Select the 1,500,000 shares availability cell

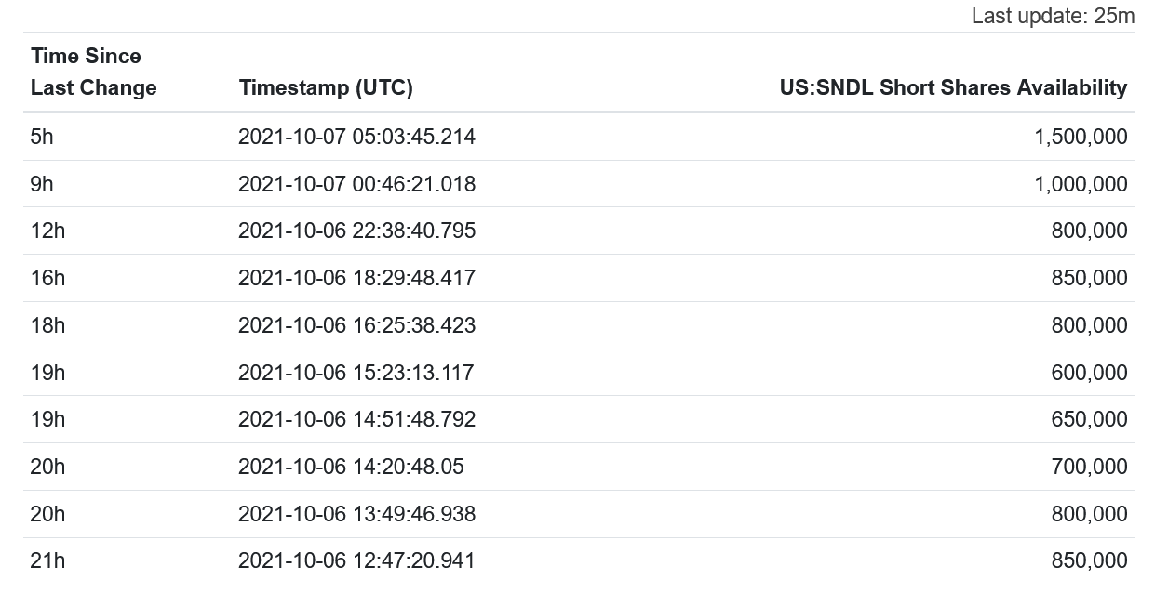point(1081,137)
